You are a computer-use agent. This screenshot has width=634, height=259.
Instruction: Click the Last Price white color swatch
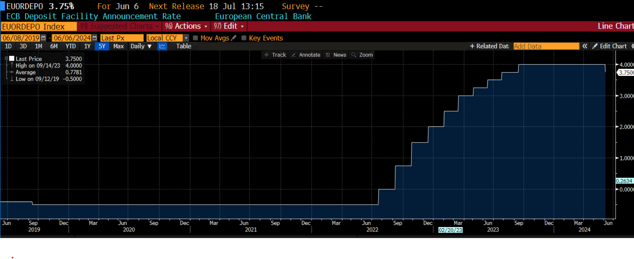pyautogui.click(x=12, y=59)
